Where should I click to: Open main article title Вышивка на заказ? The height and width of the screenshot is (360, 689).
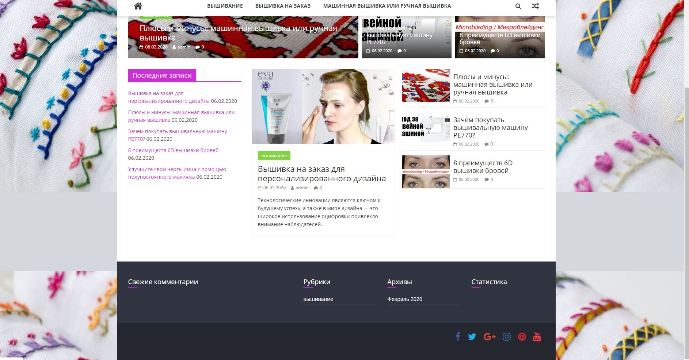(322, 174)
